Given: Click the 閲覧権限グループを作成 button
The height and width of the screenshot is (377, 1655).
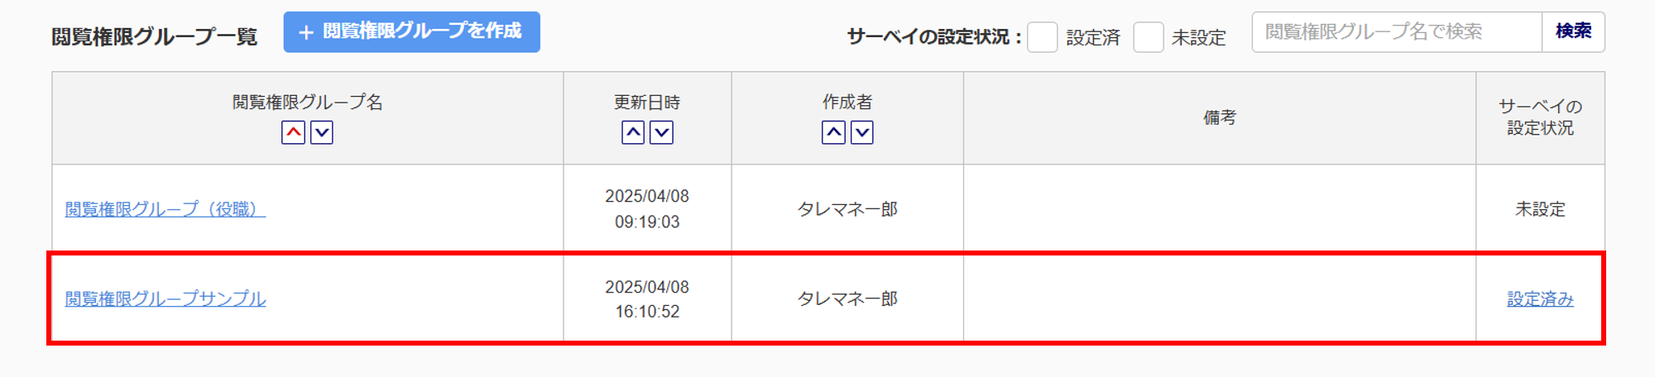Looking at the screenshot, I should [411, 32].
